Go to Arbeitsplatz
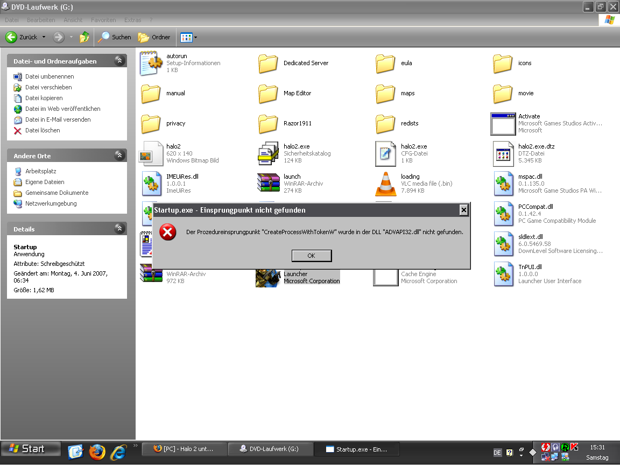This screenshot has height=465, width=620. pyautogui.click(x=41, y=171)
